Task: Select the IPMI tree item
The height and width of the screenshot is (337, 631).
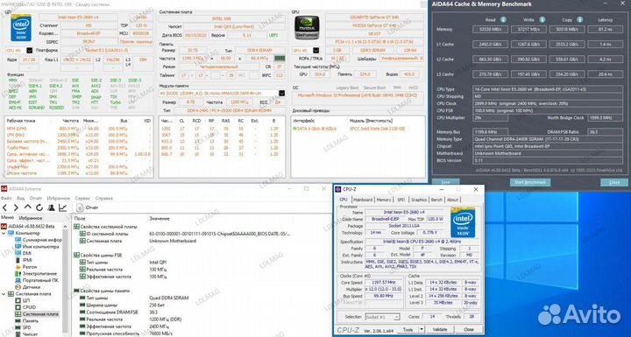Action: 24,260
